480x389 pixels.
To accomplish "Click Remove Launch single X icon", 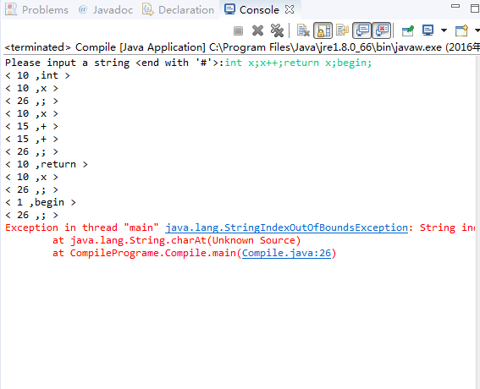I will (257, 30).
